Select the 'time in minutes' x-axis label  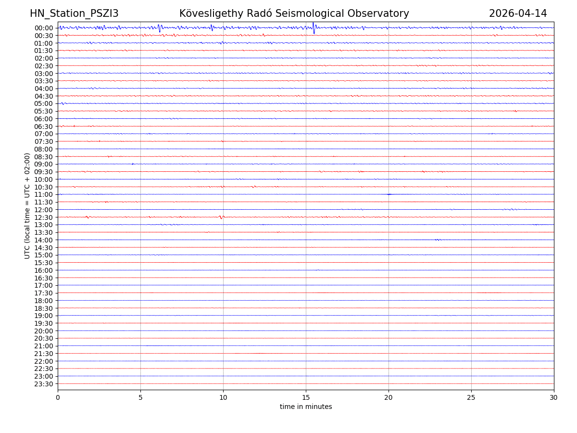306,407
